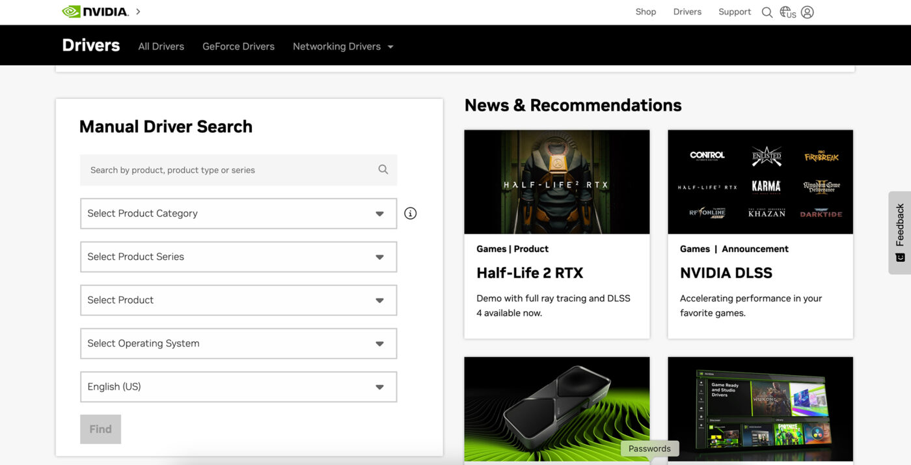Click "Games | Announcement" category label
The height and width of the screenshot is (465, 911).
tap(734, 249)
